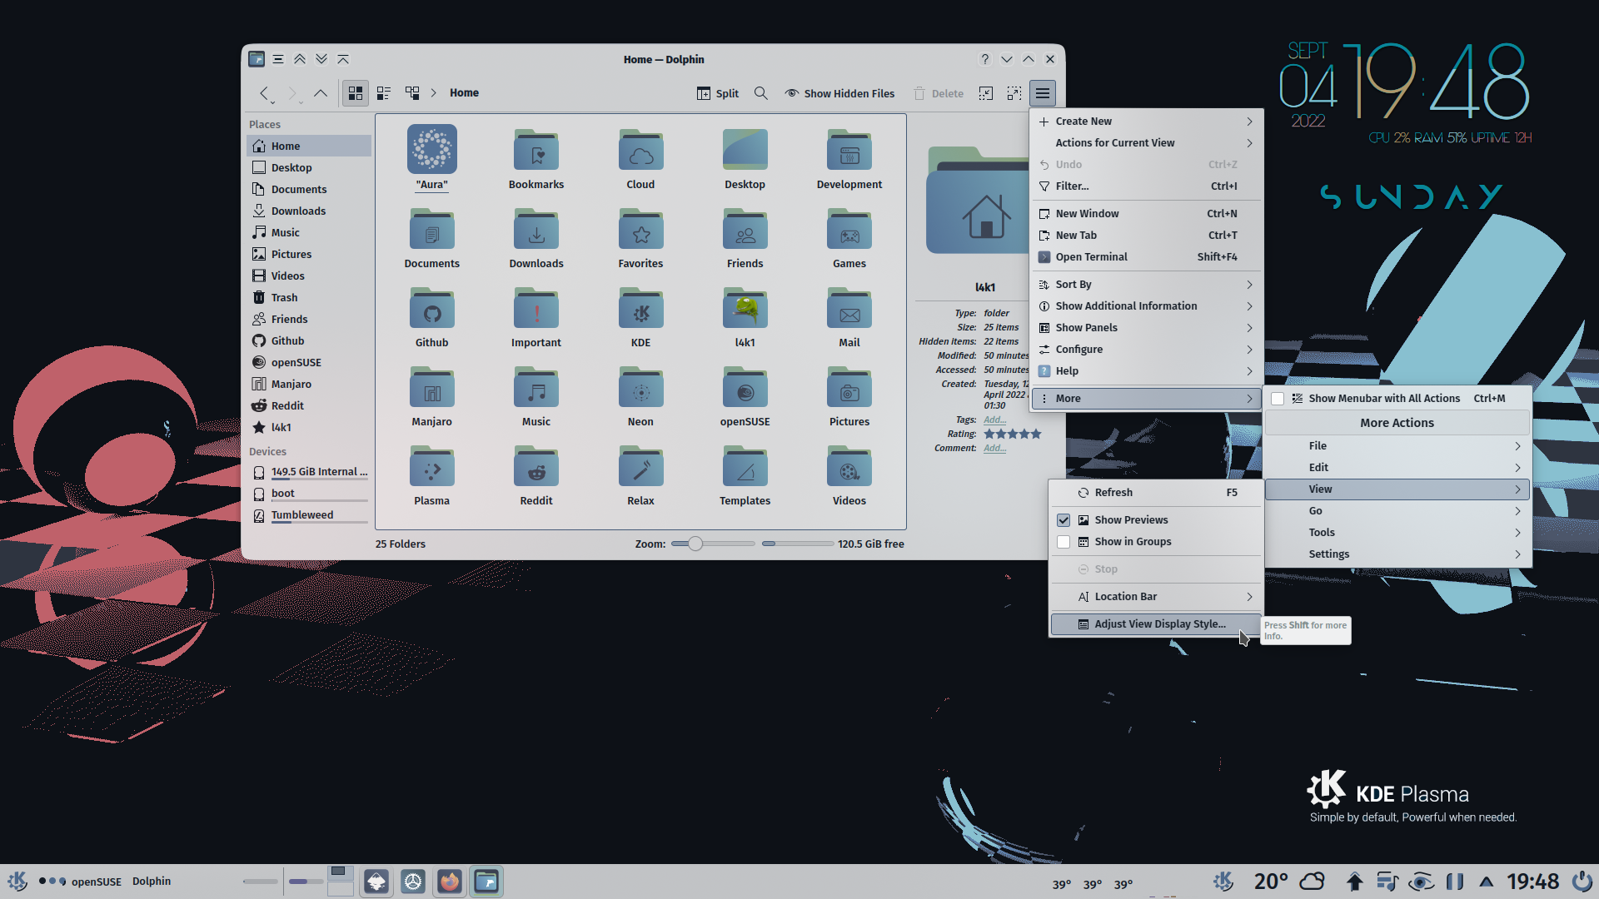This screenshot has width=1599, height=899.
Task: Click Add... link next to Tags
Action: (994, 420)
